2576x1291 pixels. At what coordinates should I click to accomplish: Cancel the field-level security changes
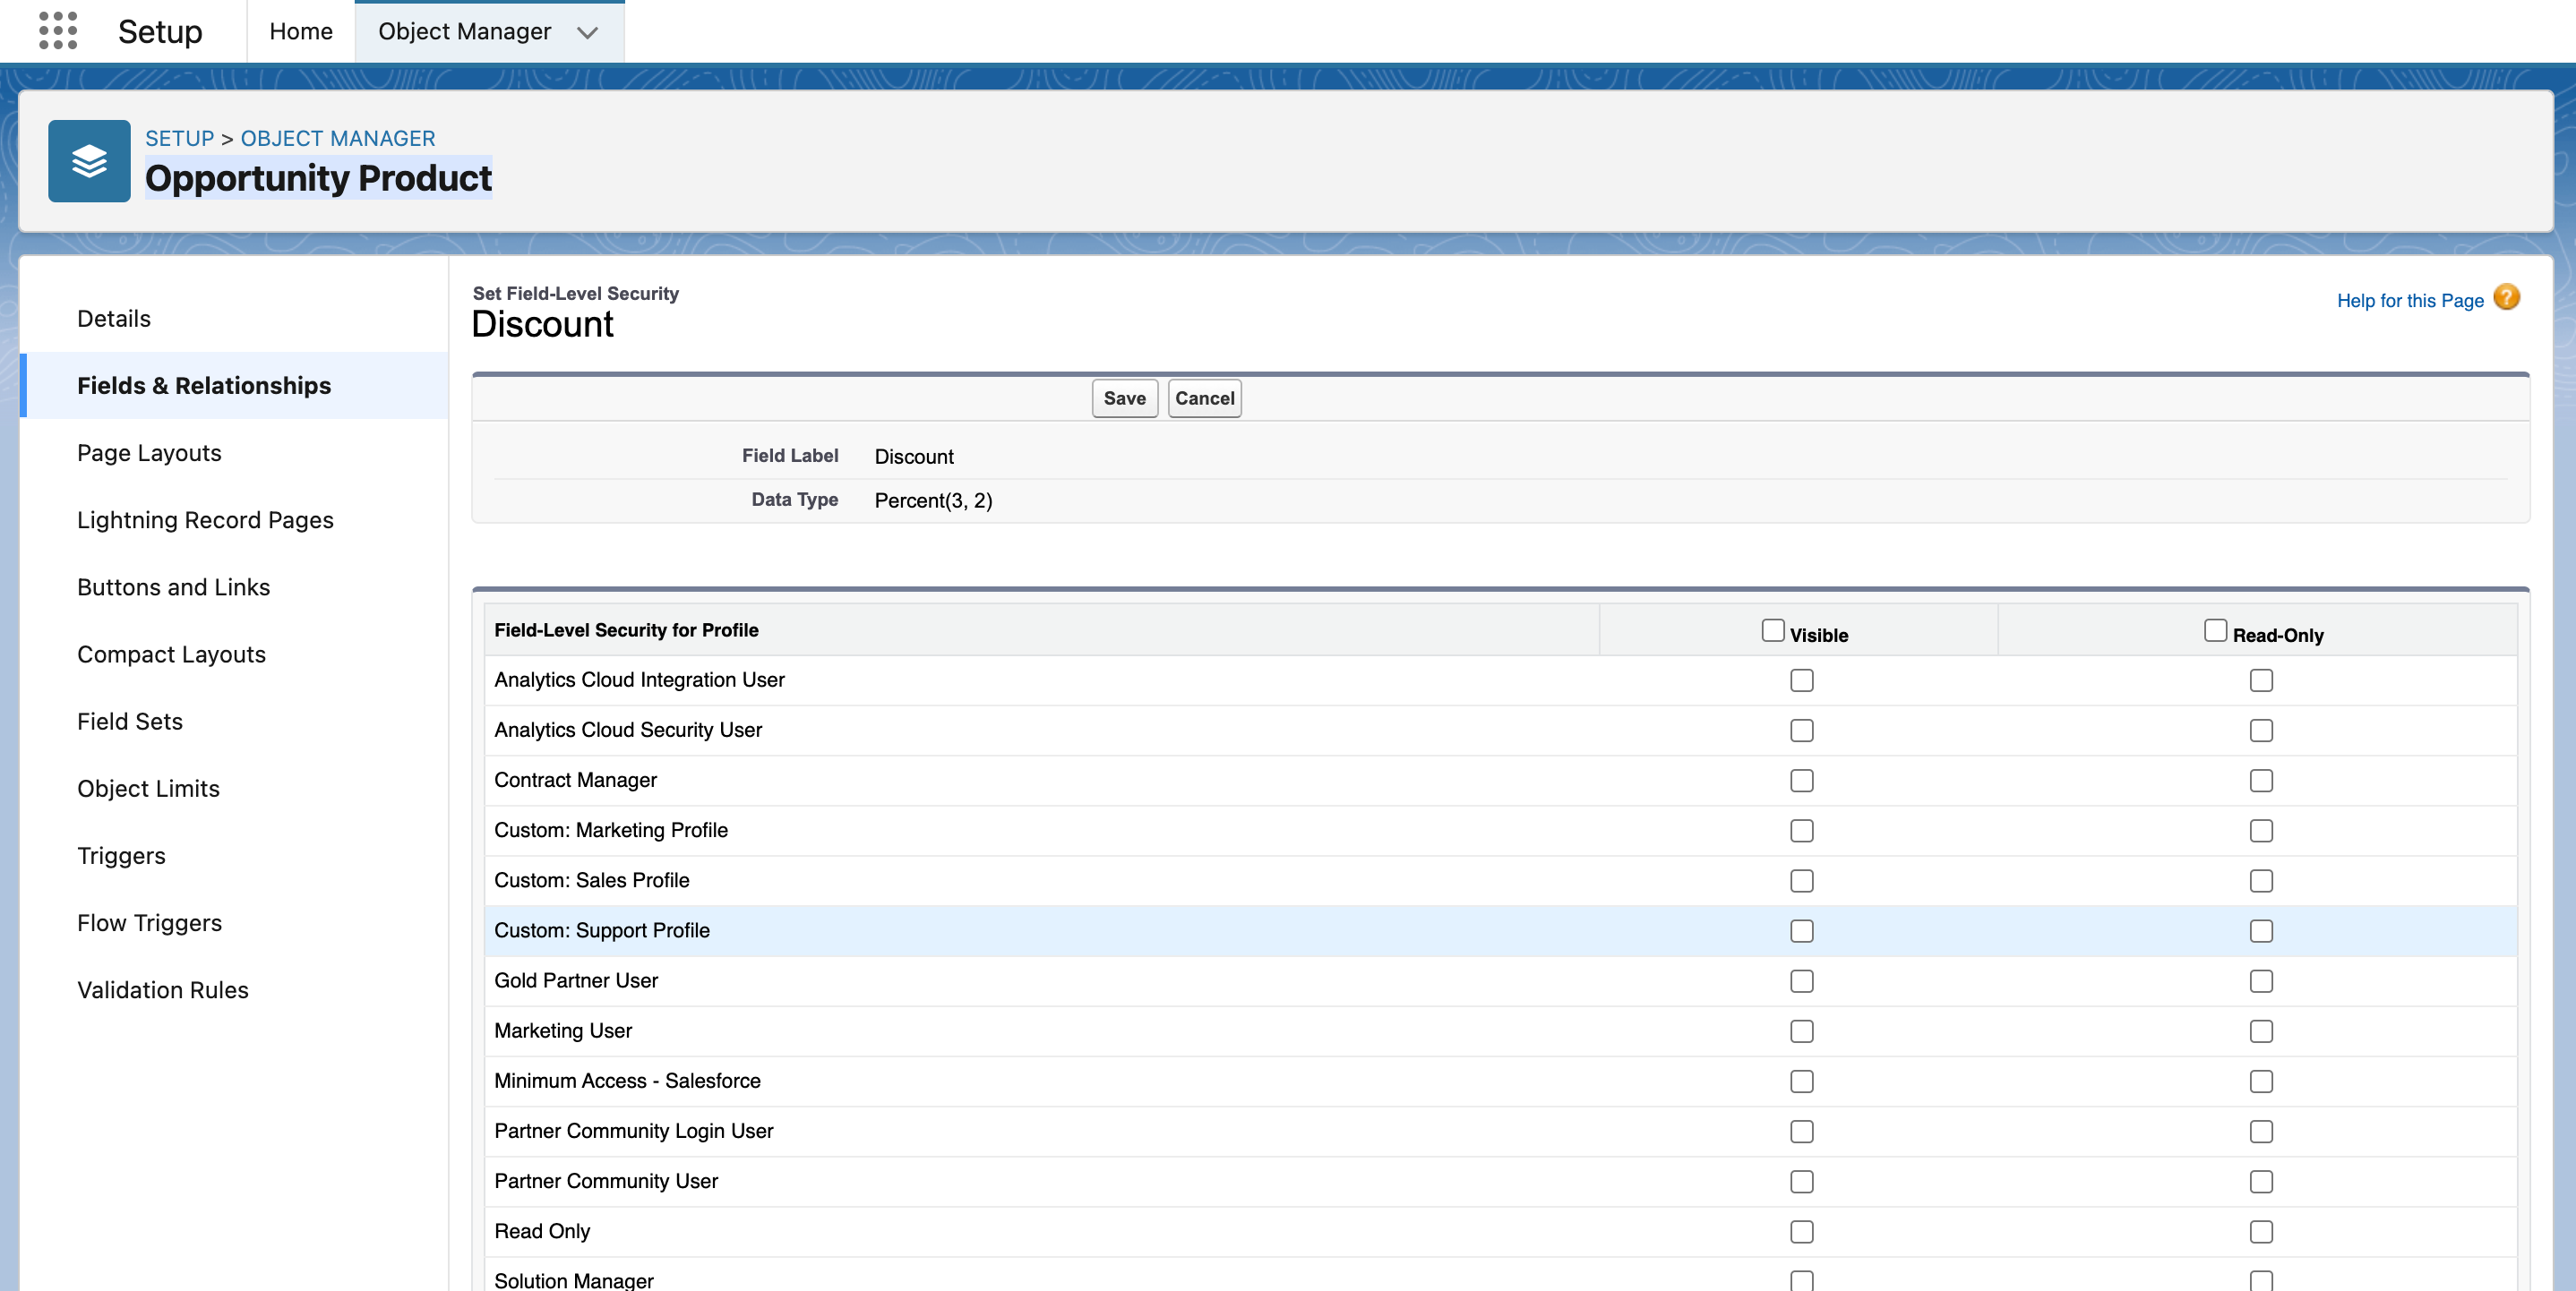click(1204, 398)
